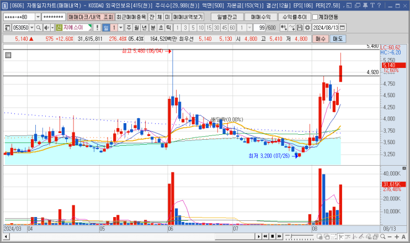Close the volume panel with small x
Viewport: 410px width, 243px height.
404,168
